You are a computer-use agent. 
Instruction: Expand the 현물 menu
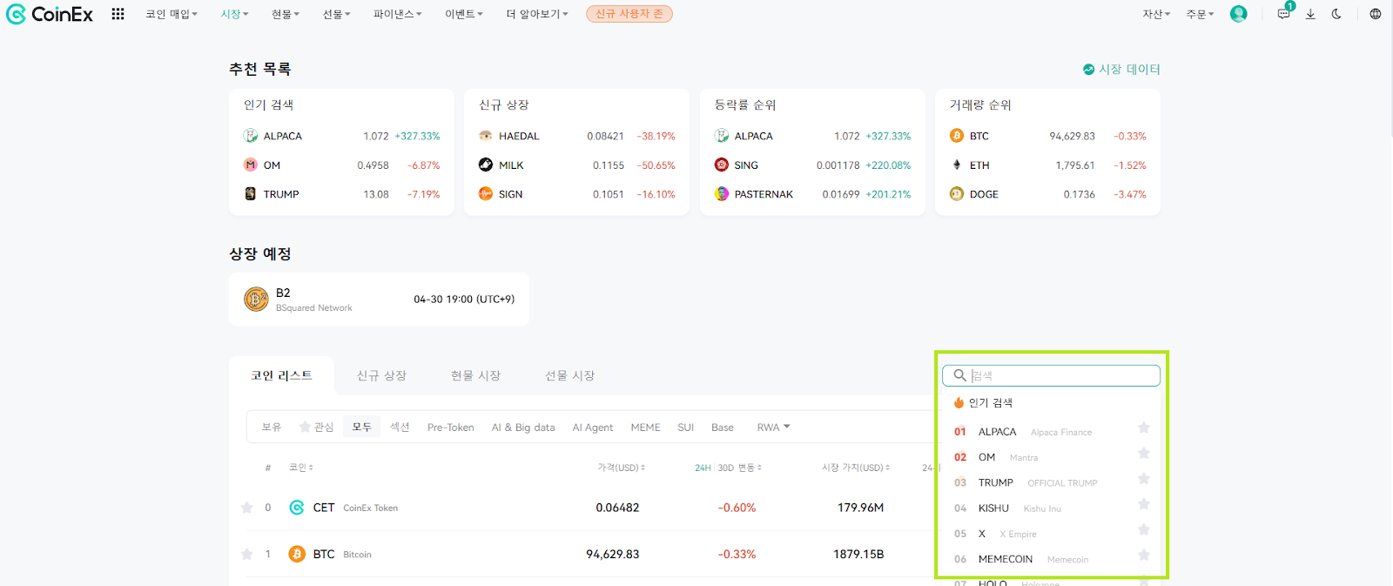[x=285, y=14]
